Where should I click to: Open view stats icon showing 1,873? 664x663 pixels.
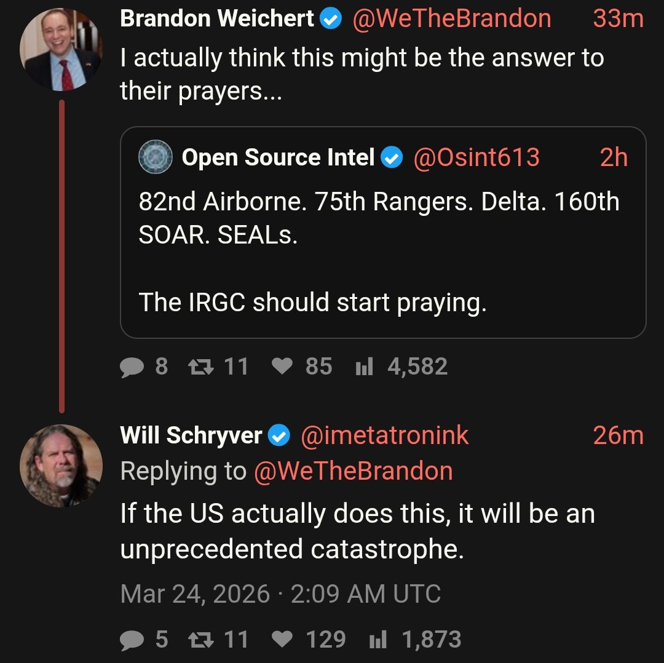(378, 640)
